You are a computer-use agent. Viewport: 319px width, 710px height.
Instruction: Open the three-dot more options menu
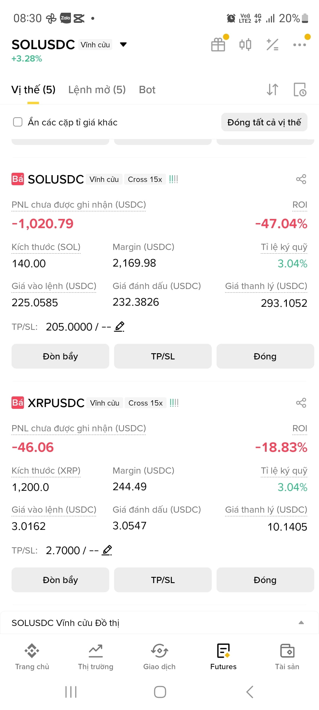(300, 45)
